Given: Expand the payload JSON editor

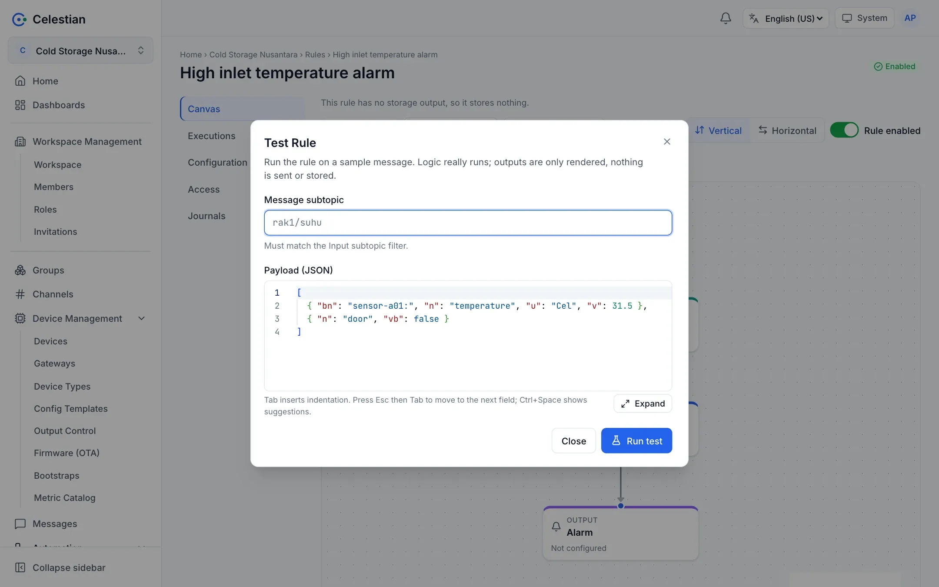Looking at the screenshot, I should 643,404.
